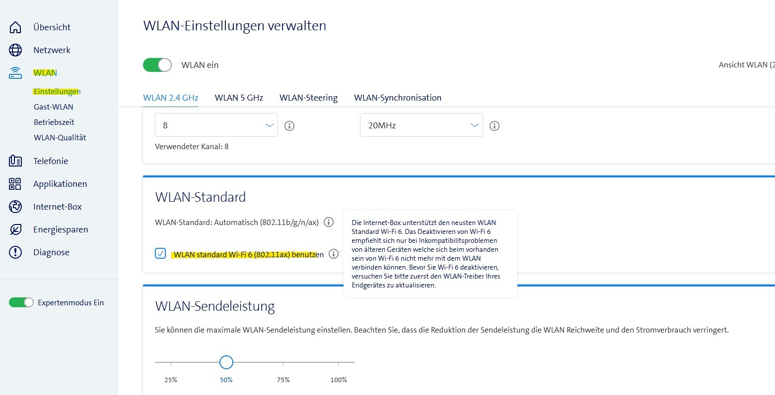Expand the 20MHz bandwidth dropdown
The width and height of the screenshot is (775, 395).
[x=421, y=125]
